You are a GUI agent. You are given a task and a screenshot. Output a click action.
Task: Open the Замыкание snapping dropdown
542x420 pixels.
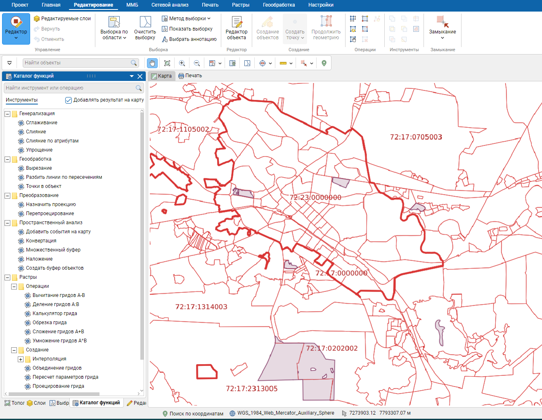click(442, 28)
